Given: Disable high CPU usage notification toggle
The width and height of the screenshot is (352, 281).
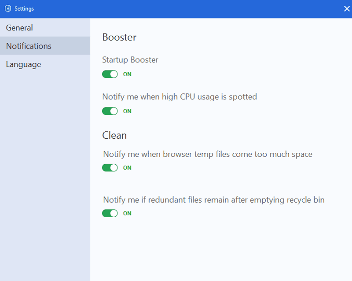Looking at the screenshot, I should [x=110, y=111].
